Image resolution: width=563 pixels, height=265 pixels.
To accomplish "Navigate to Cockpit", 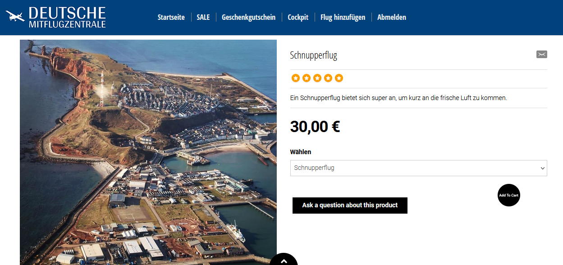I will click(x=298, y=17).
